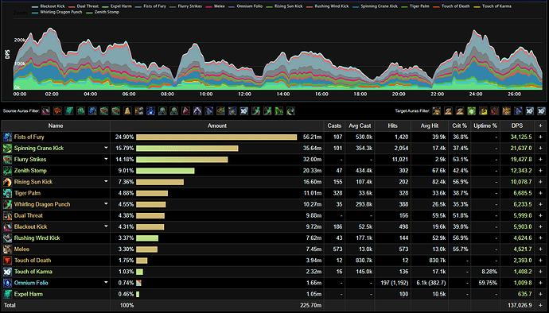This screenshot has width=549, height=313.
Task: Click the Omnium Folio row icon
Action: (x=7, y=283)
